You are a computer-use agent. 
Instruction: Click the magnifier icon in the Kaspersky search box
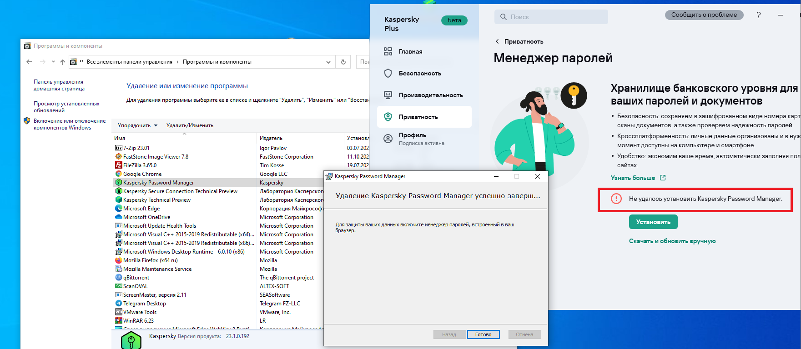[x=503, y=17]
